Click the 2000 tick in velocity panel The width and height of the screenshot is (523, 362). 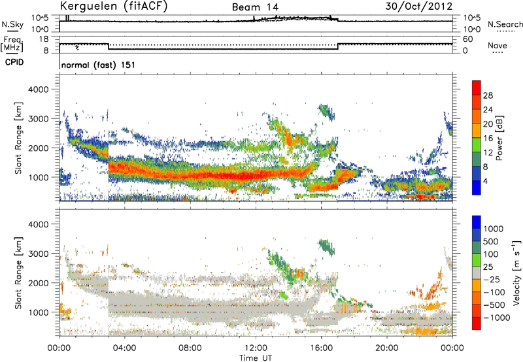click(x=38, y=283)
